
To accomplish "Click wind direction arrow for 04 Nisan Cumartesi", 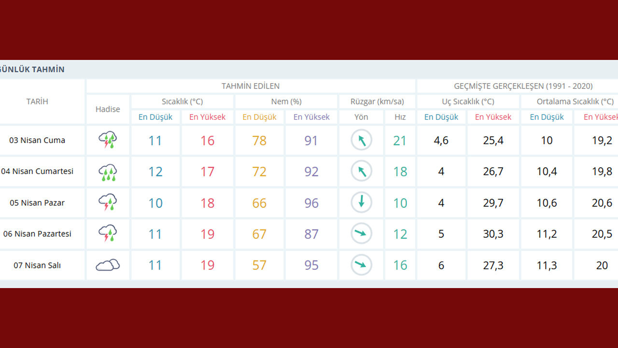I will pos(361,172).
